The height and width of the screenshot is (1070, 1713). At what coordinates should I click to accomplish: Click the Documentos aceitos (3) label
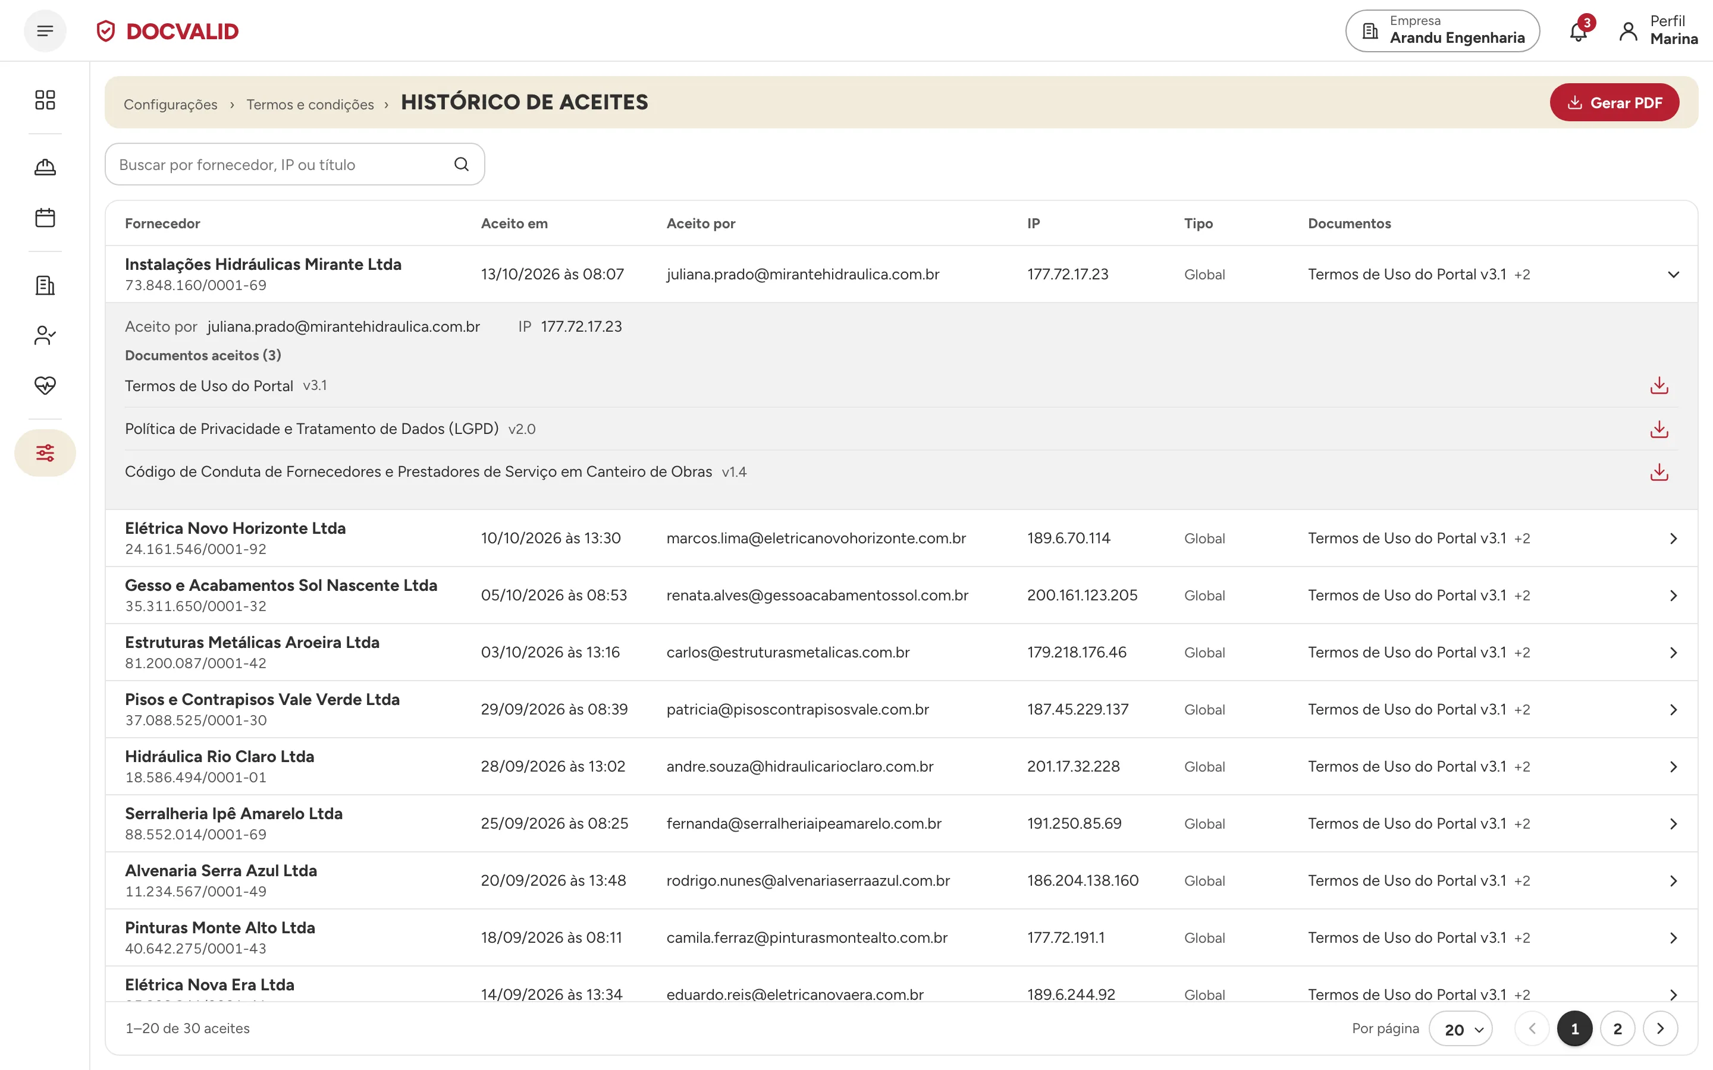coord(203,355)
